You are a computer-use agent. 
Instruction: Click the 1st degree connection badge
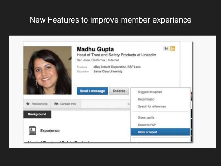pos(166,49)
